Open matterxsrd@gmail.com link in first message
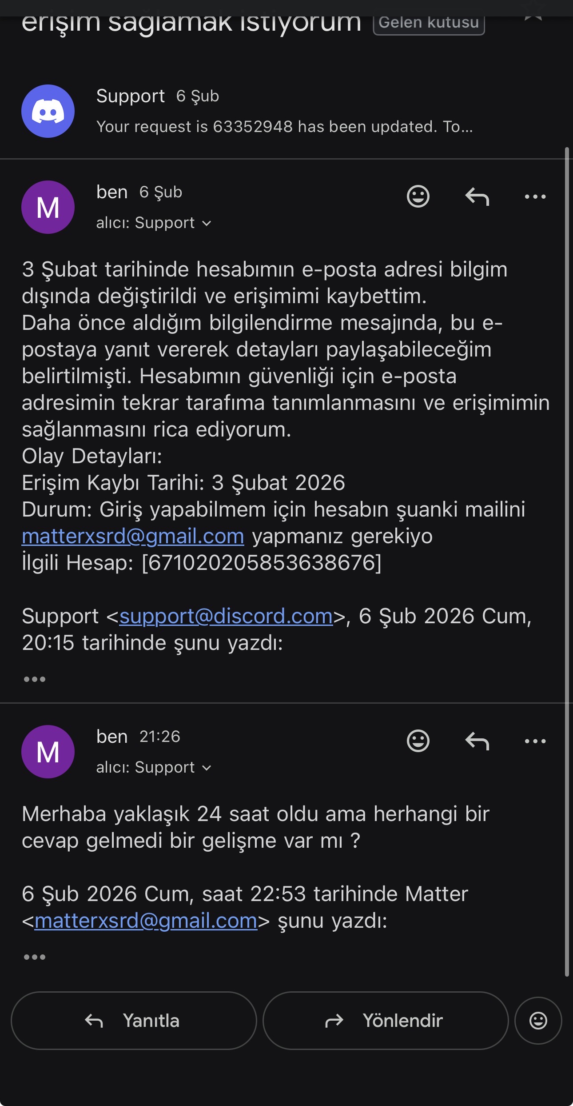Viewport: 573px width, 1106px height. (x=133, y=537)
